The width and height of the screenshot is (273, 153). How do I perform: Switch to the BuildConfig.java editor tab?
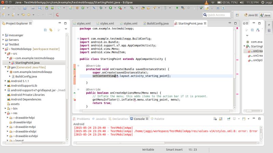click(x=156, y=23)
